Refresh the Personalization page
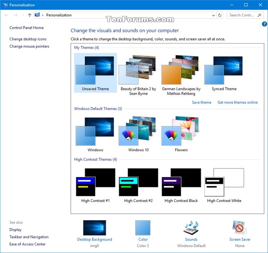The width and height of the screenshot is (268, 253). coord(220,15)
